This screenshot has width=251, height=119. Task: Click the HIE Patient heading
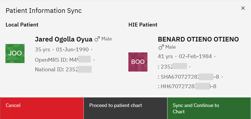143,25
